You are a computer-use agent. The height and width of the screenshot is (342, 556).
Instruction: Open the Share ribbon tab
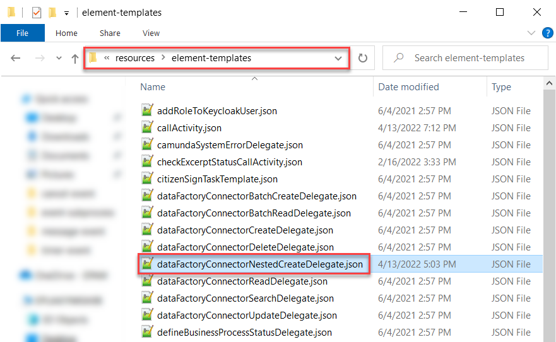click(x=110, y=33)
